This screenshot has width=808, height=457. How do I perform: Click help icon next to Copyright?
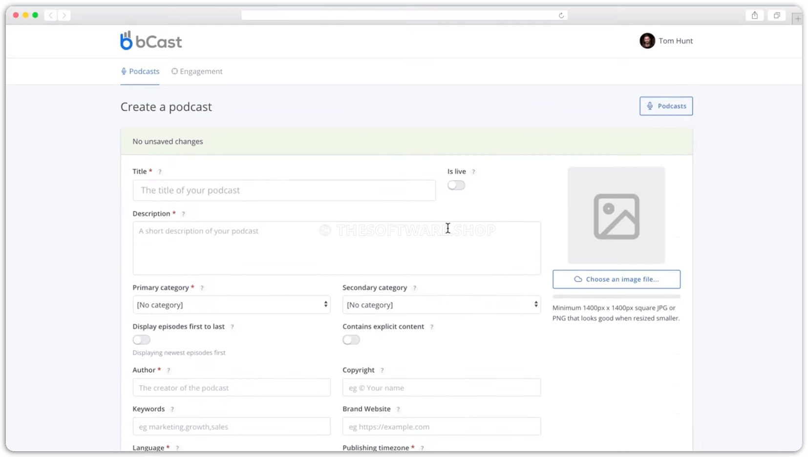click(382, 371)
